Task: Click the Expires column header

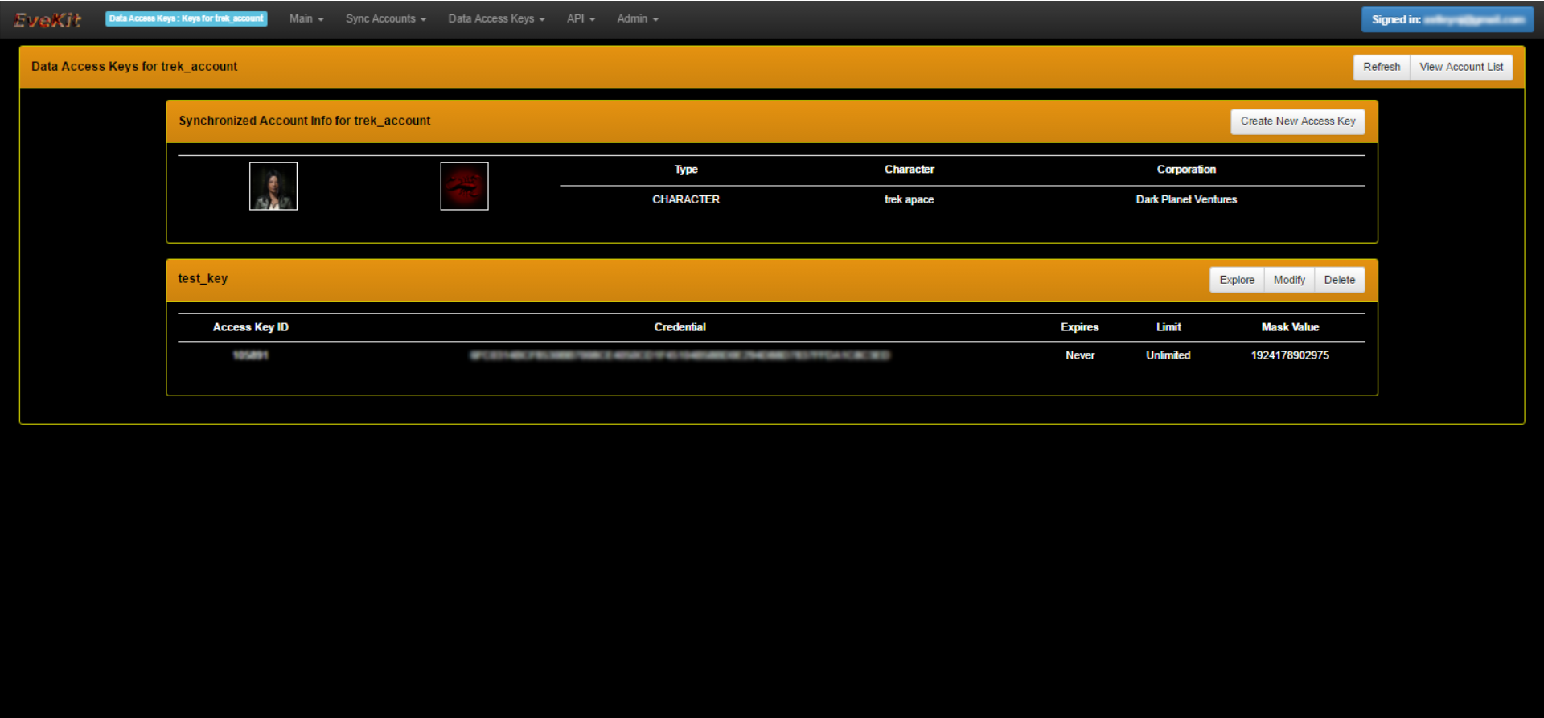Action: point(1079,327)
